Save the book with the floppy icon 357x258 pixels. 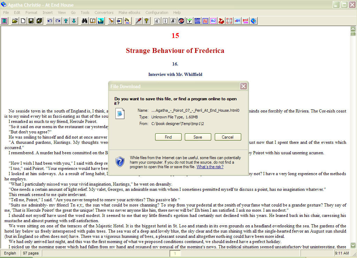click(x=31, y=21)
